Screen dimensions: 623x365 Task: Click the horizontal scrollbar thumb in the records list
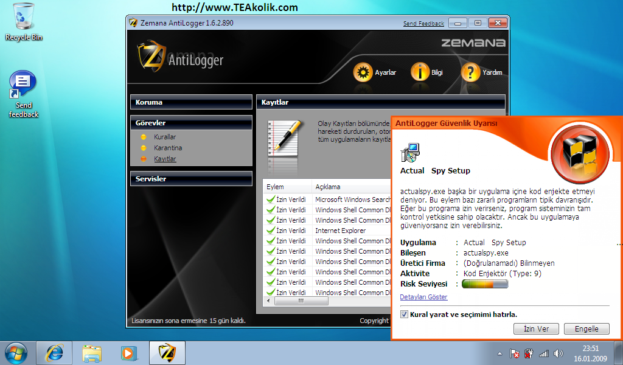click(x=301, y=301)
